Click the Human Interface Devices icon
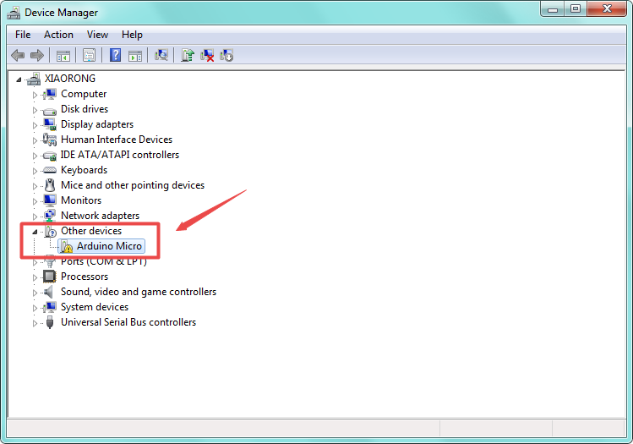 coord(50,140)
